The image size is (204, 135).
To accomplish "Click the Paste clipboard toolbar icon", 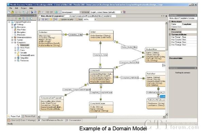I will click(39, 12).
